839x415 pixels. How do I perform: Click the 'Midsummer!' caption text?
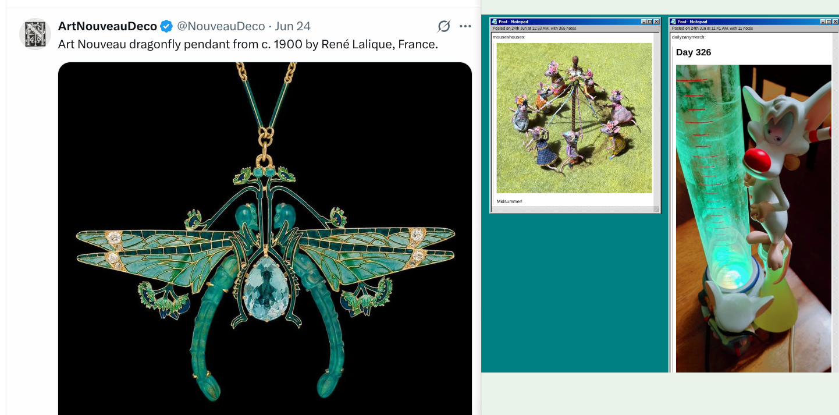[509, 201]
